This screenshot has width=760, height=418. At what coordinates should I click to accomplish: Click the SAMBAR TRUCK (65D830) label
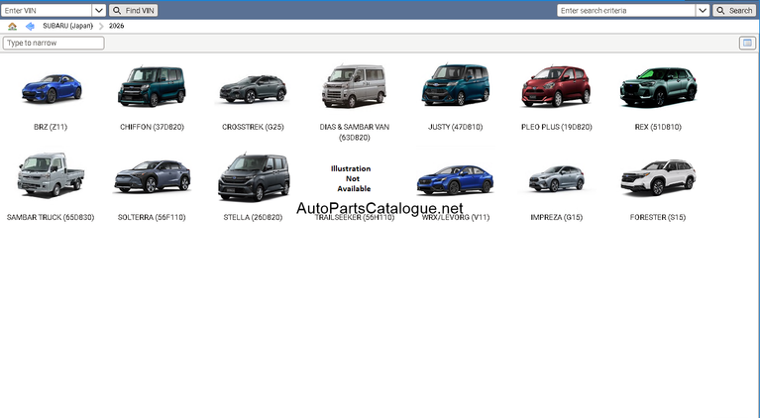pyautogui.click(x=51, y=218)
